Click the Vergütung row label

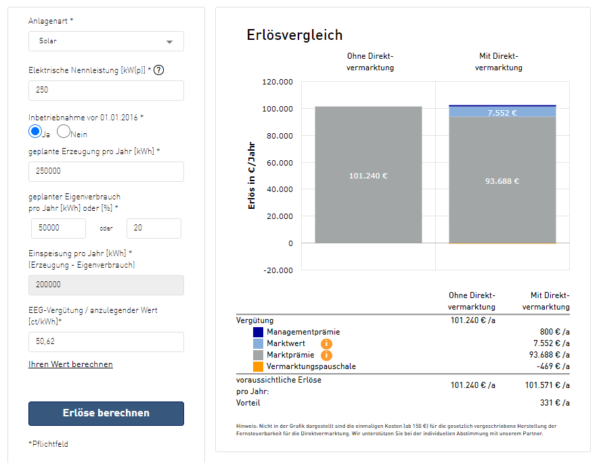255,320
